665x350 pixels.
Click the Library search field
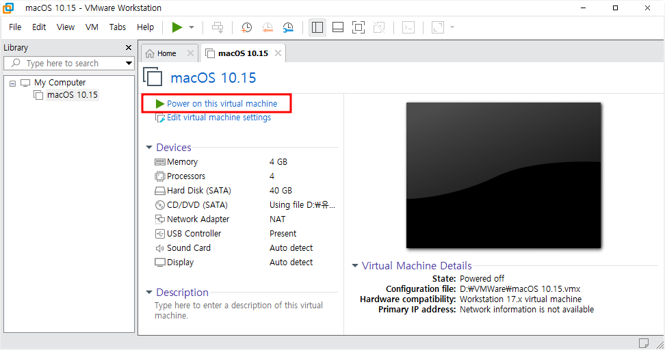64,63
